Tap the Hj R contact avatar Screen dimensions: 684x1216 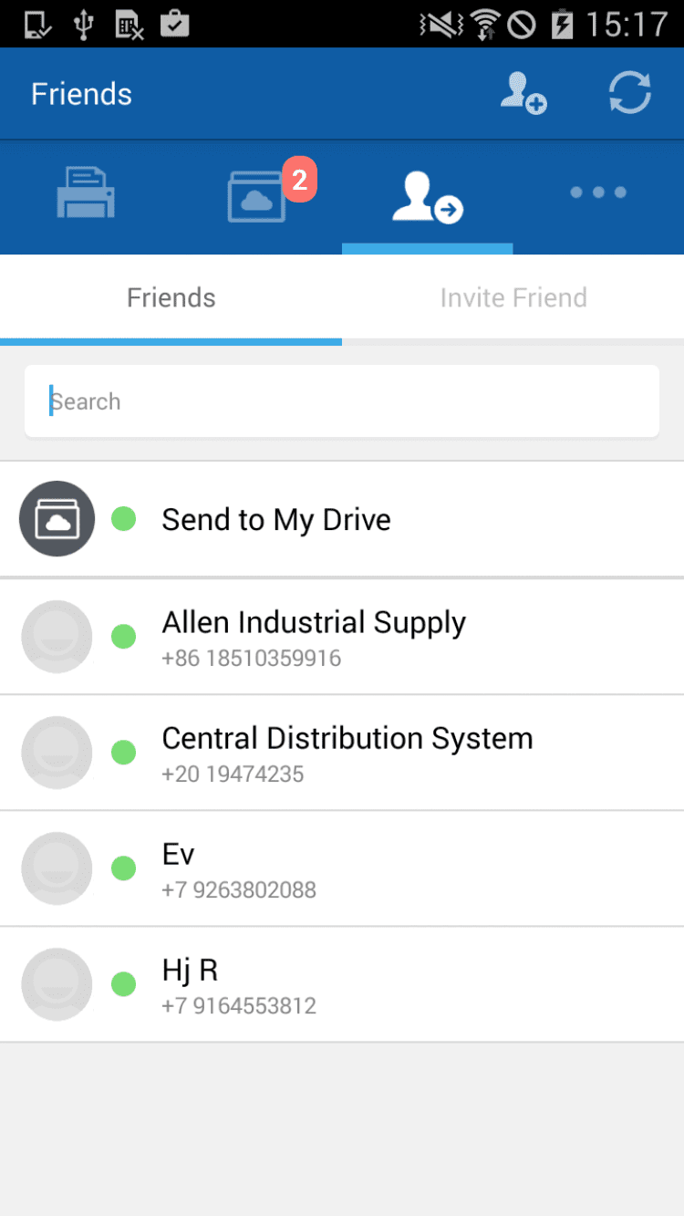coord(57,984)
